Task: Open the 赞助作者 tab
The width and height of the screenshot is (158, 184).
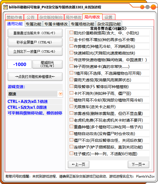Action: click(x=14, y=17)
